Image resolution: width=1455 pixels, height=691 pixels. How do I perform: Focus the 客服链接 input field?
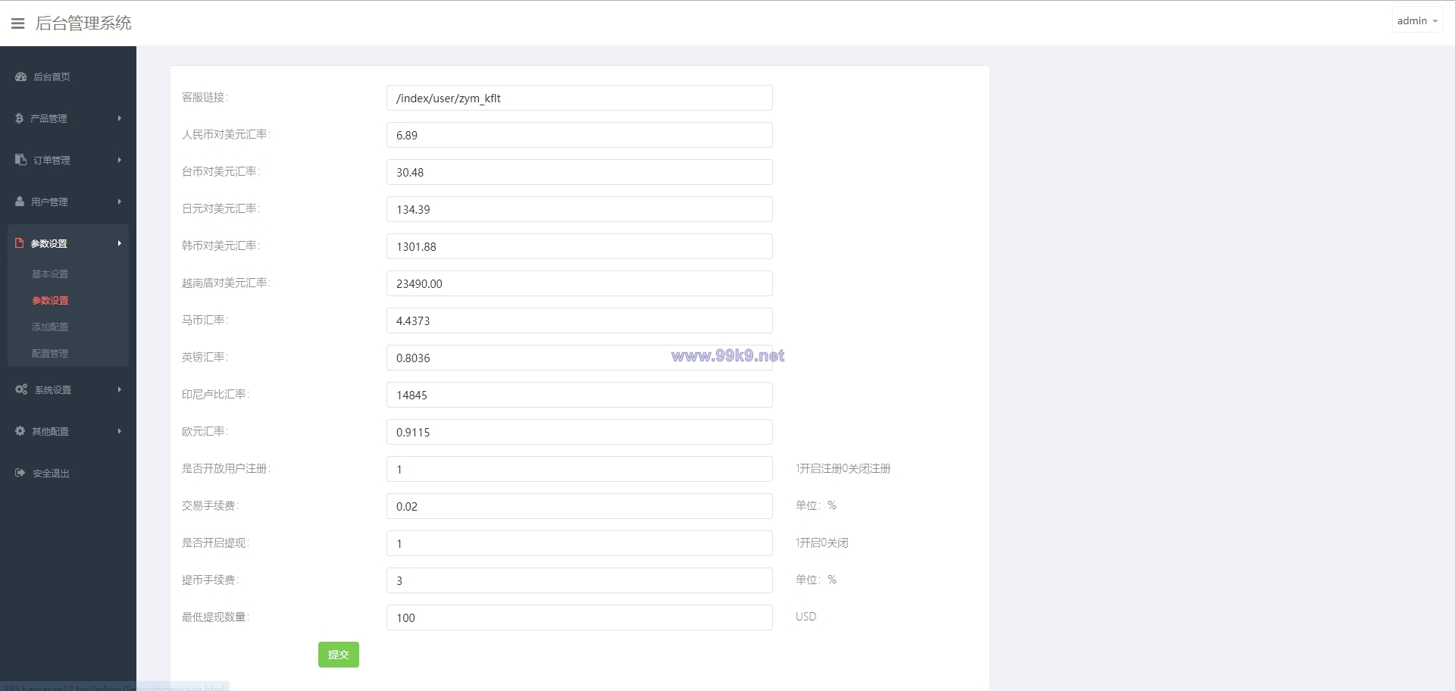580,98
